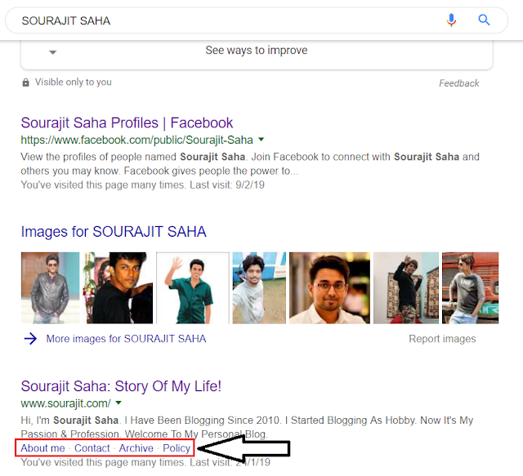
Task: Click the lock icon beside Visible only to you
Action: point(25,82)
